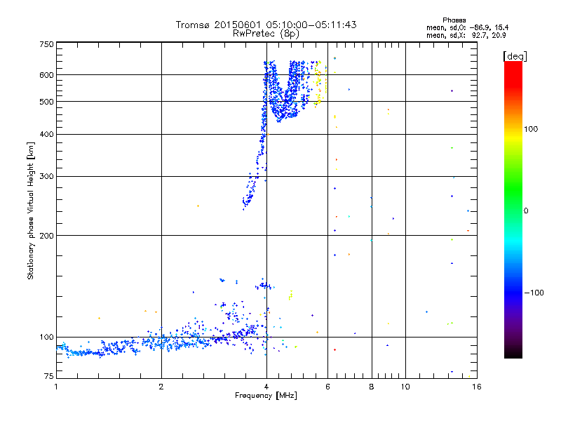Click the y-axis tick label '200'
This screenshot has height=421, width=561.
46,236
